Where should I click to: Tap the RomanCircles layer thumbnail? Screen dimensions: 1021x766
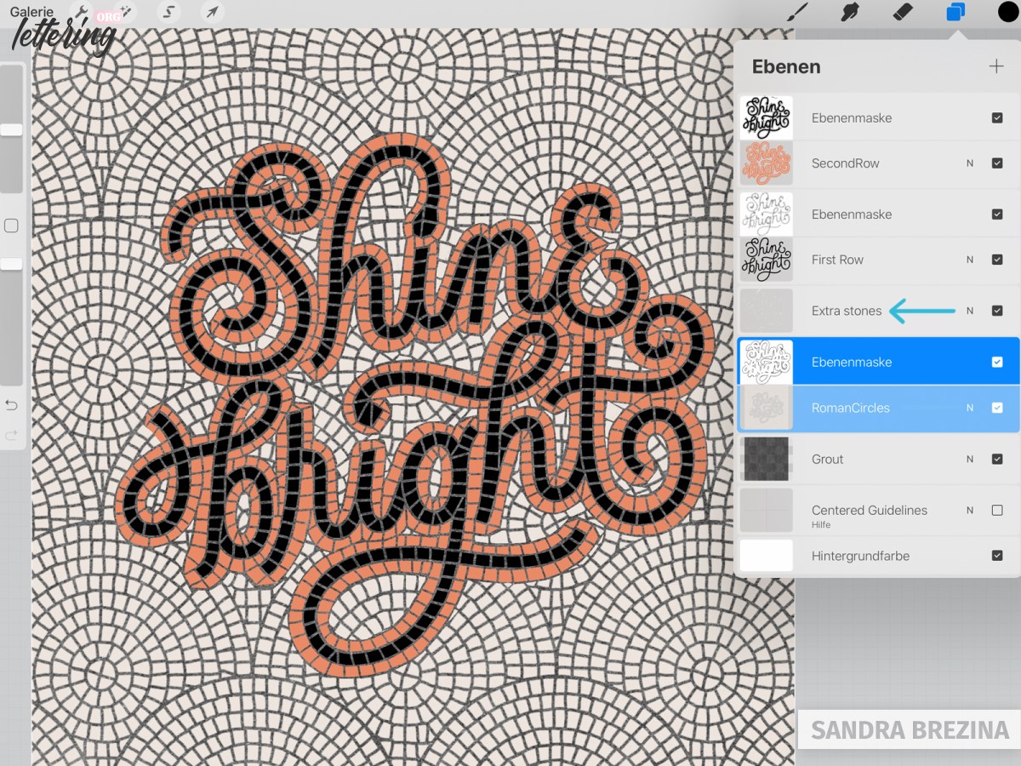tap(767, 408)
